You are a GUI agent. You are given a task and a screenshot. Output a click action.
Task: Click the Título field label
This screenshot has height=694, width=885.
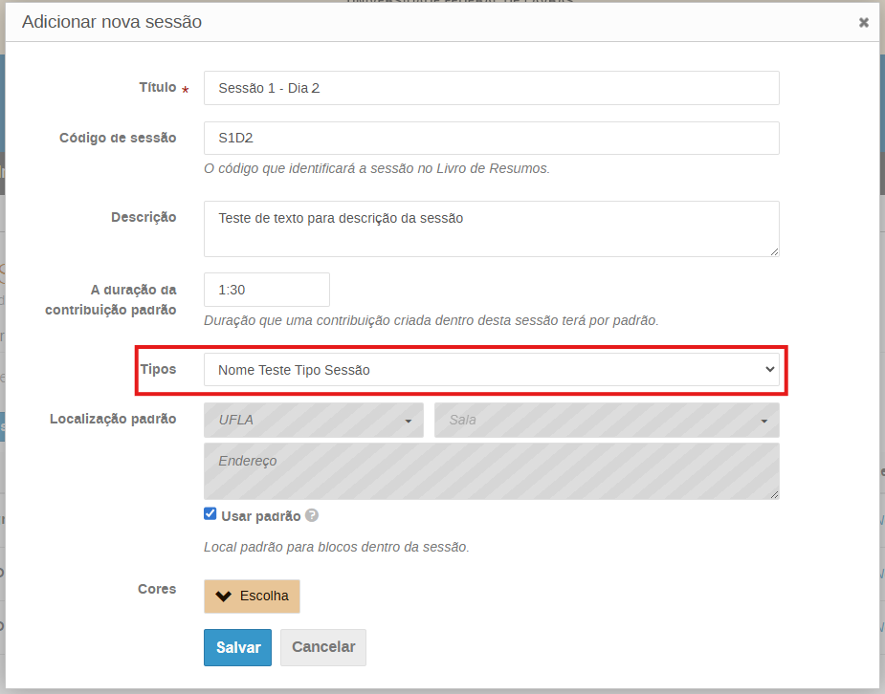pyautogui.click(x=158, y=87)
